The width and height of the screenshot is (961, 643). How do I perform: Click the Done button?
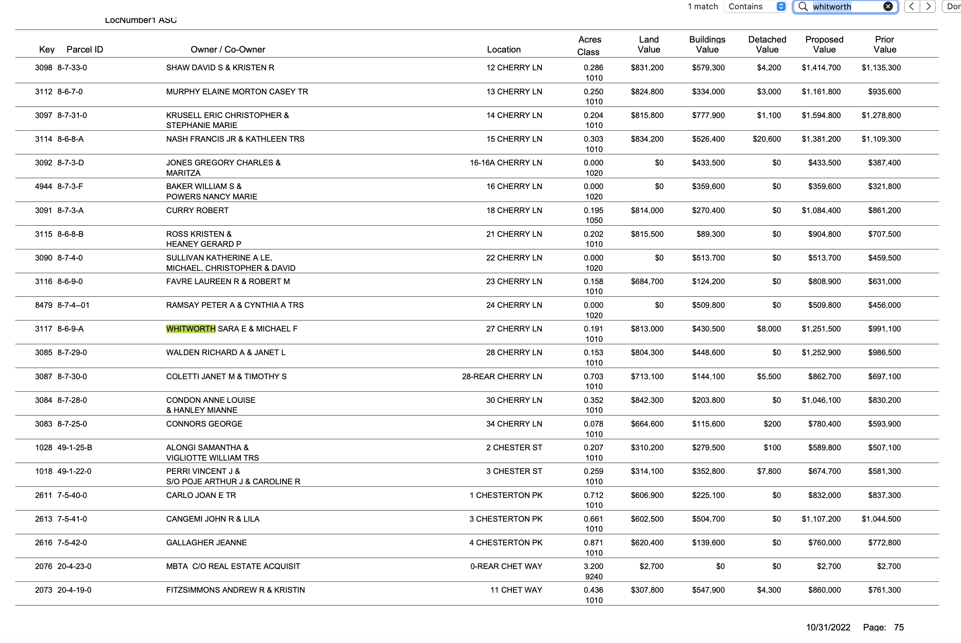tap(952, 7)
